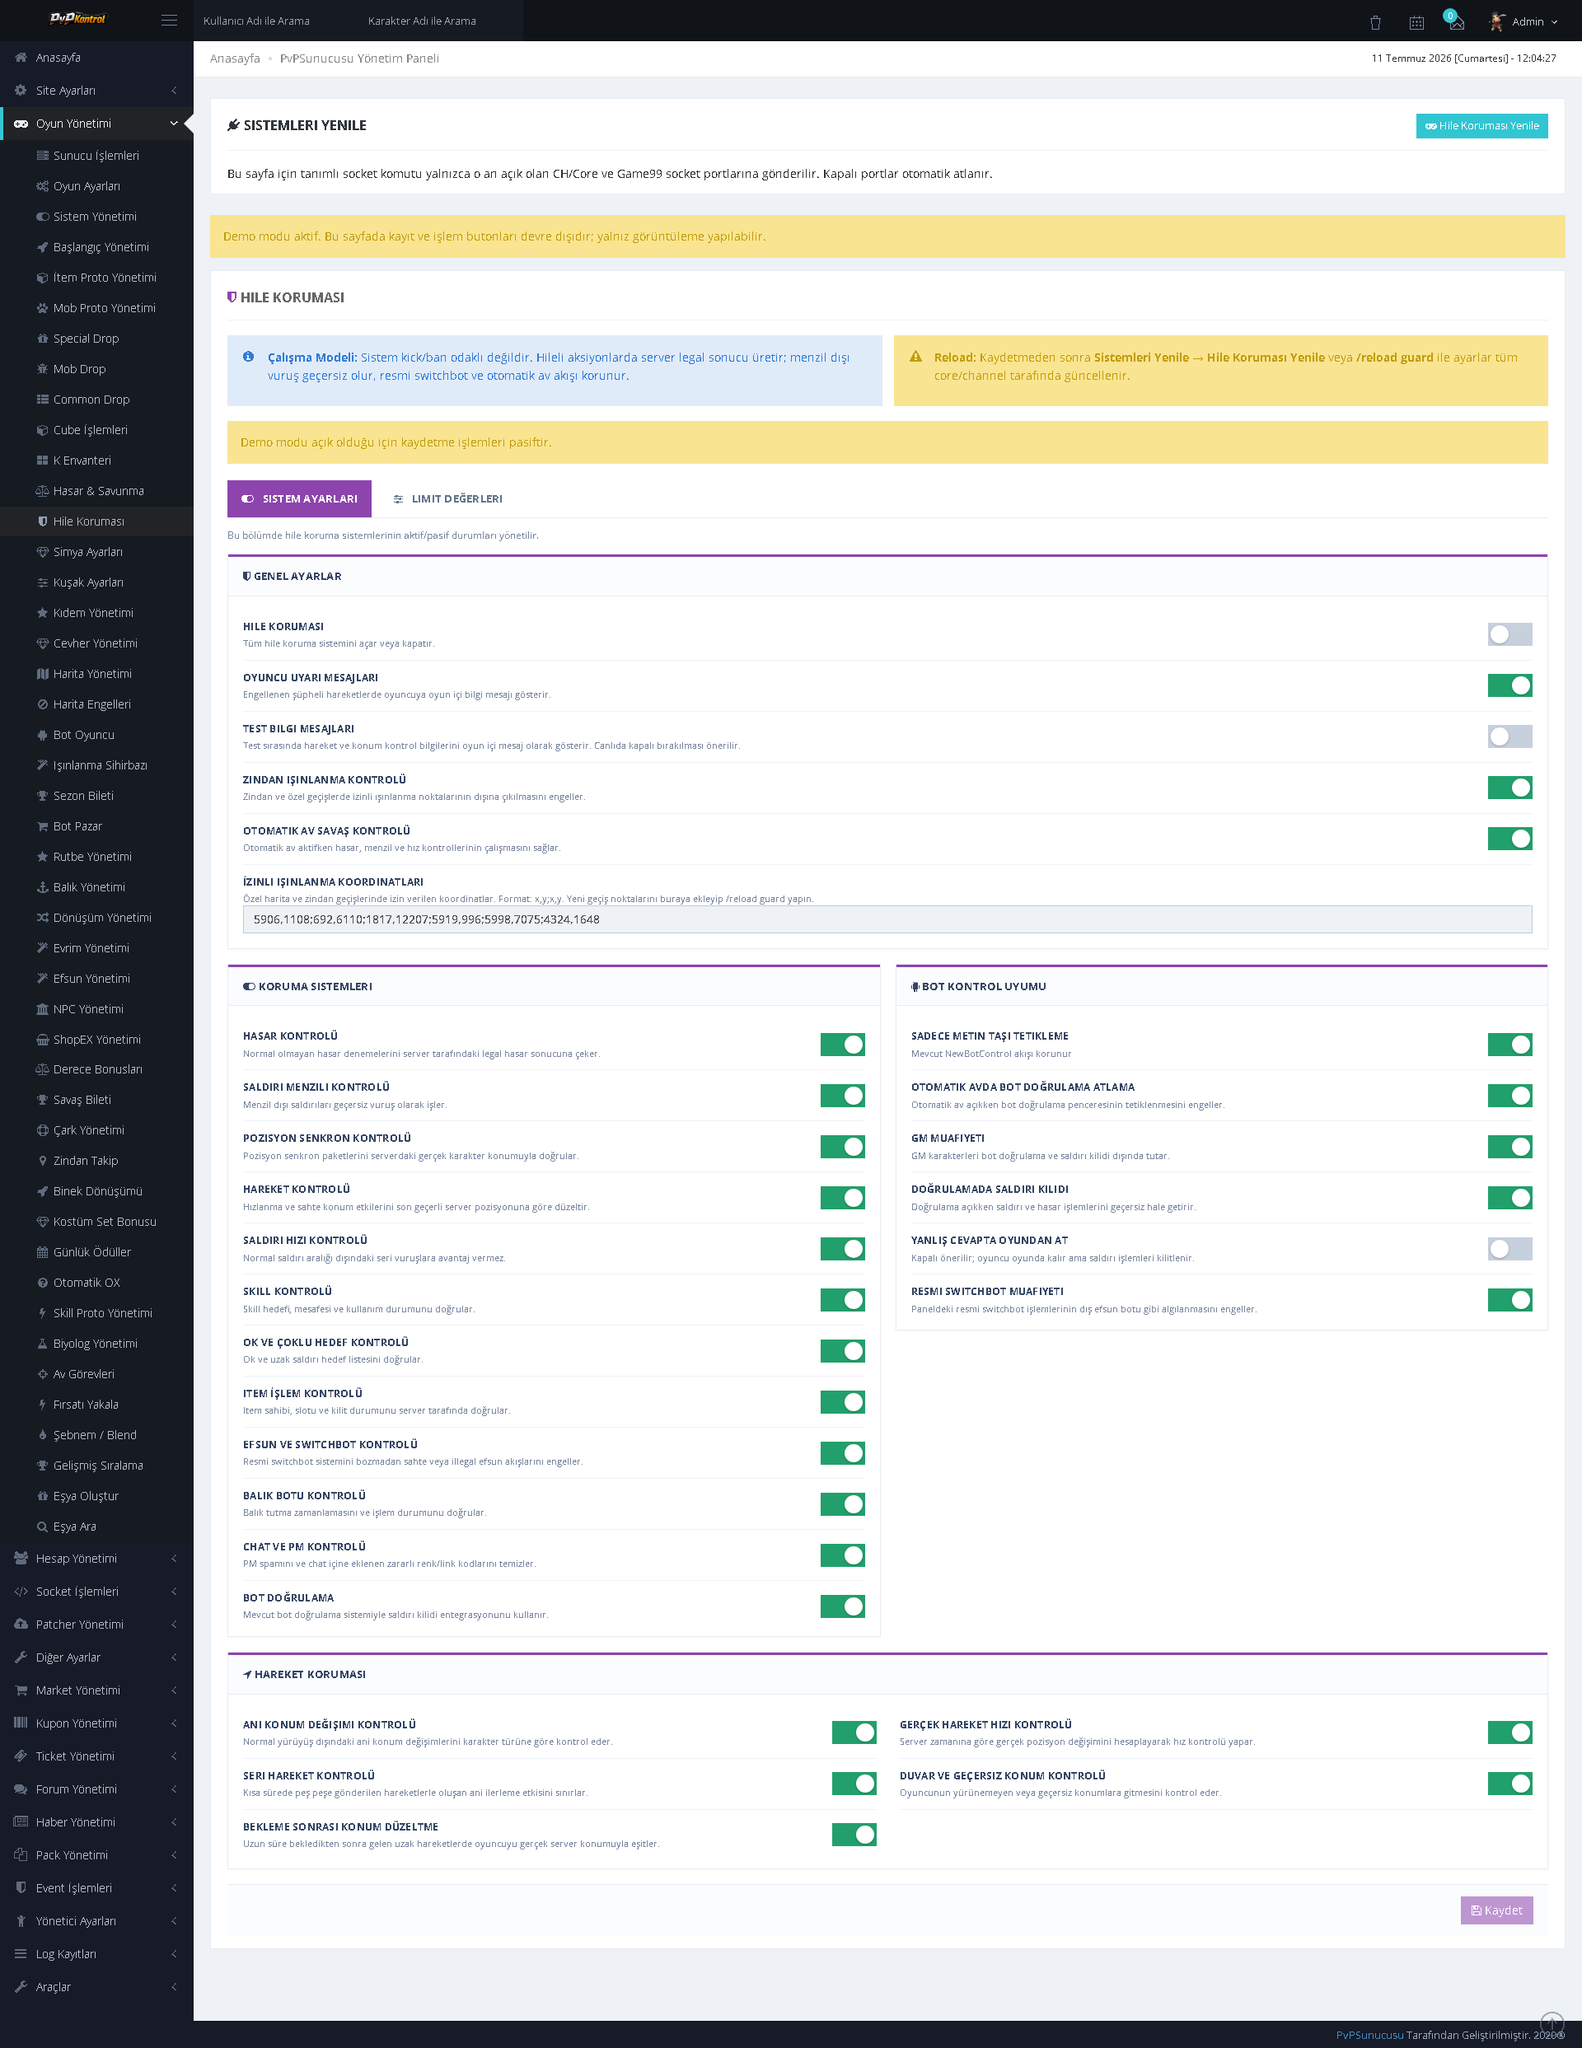
Task: Toggle Zindan Işınlanma Kontrolü switch
Action: pyautogui.click(x=1509, y=788)
